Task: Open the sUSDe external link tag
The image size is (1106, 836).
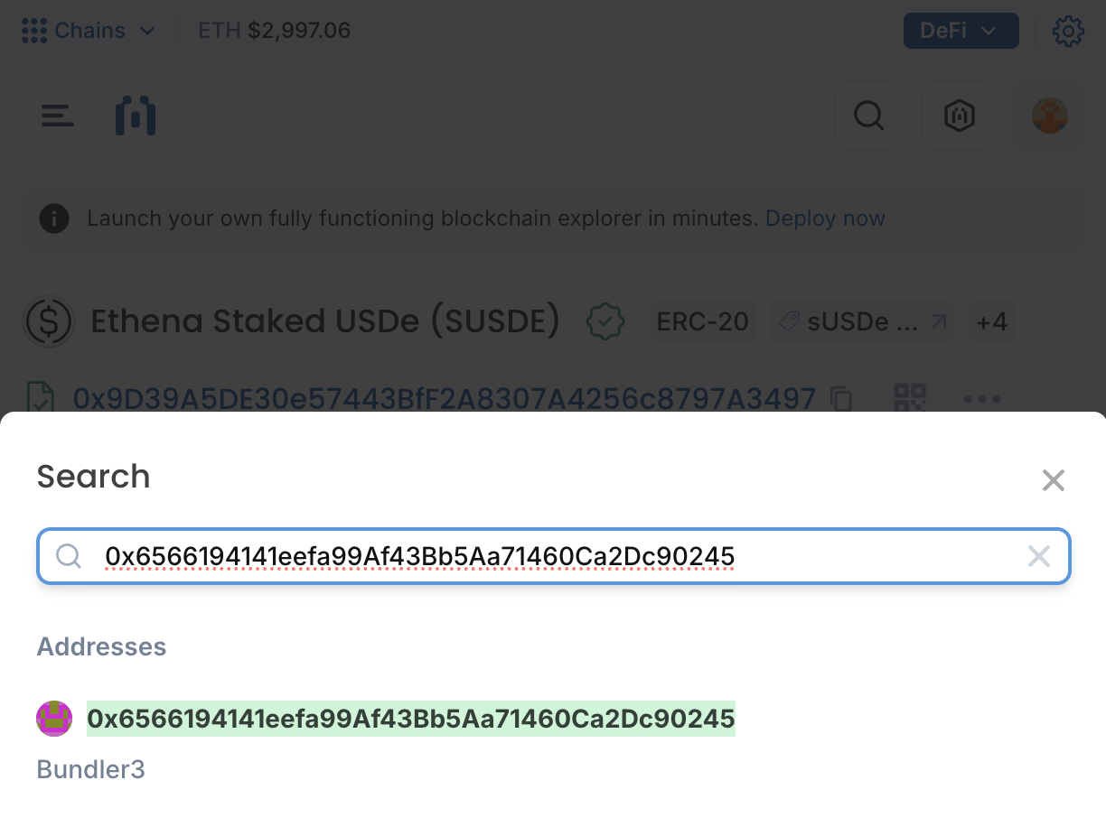Action: (x=862, y=321)
